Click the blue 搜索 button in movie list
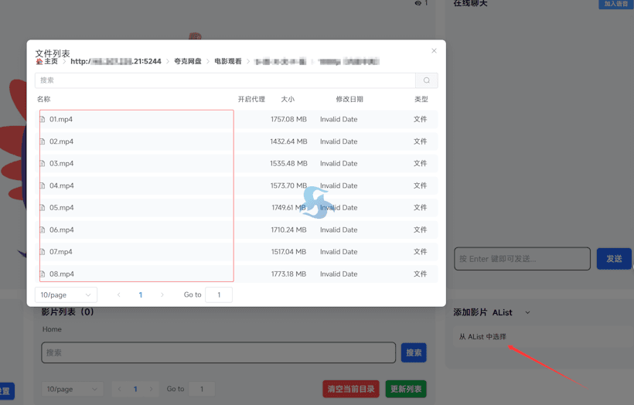This screenshot has height=405, width=634. tap(414, 353)
